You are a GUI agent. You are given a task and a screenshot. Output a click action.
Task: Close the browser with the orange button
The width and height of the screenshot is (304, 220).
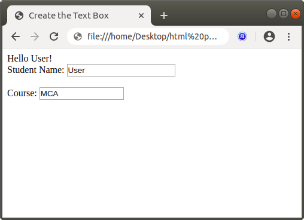[296, 14]
